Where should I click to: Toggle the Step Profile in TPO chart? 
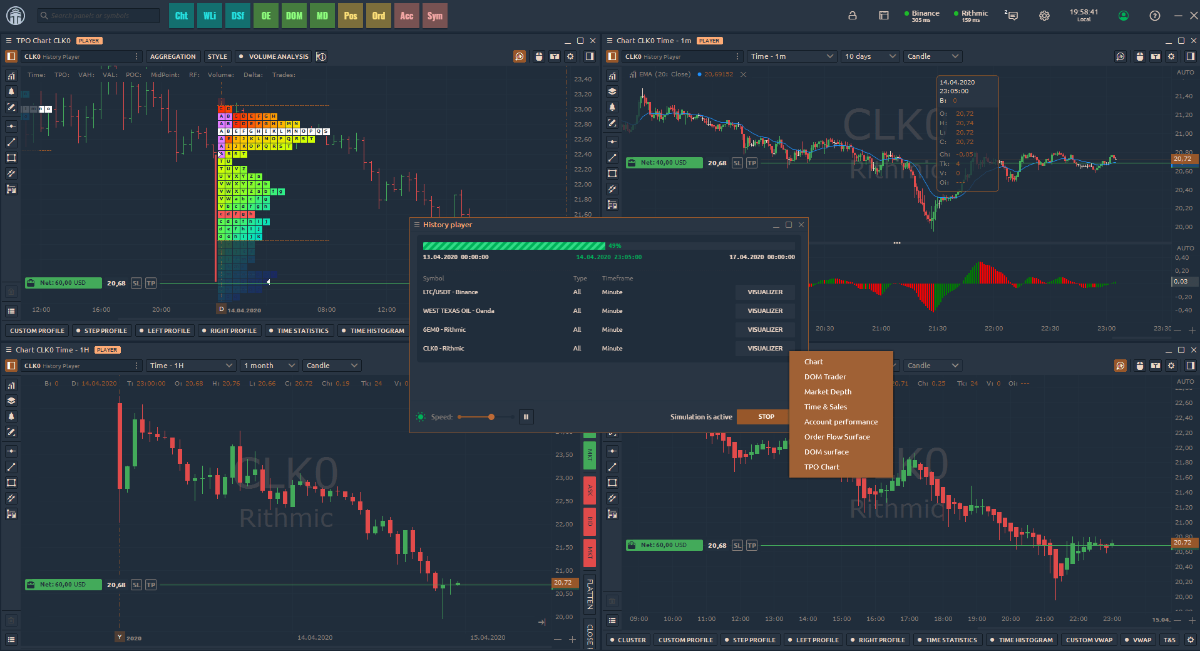[101, 331]
